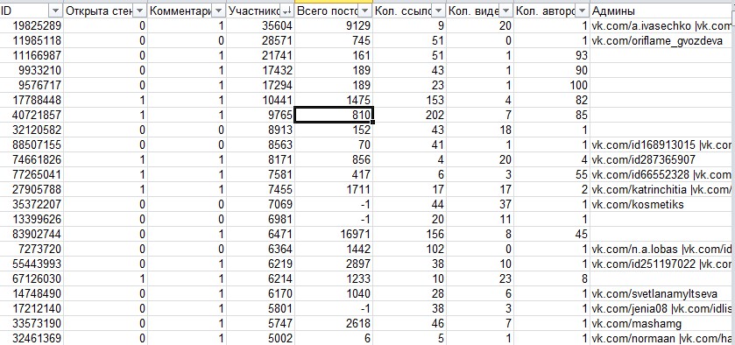
Task: Select cell with ID 88507155
Action: (x=32, y=144)
